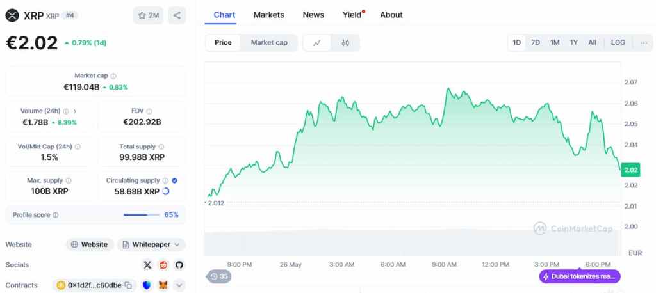Select the 7D time range

536,43
